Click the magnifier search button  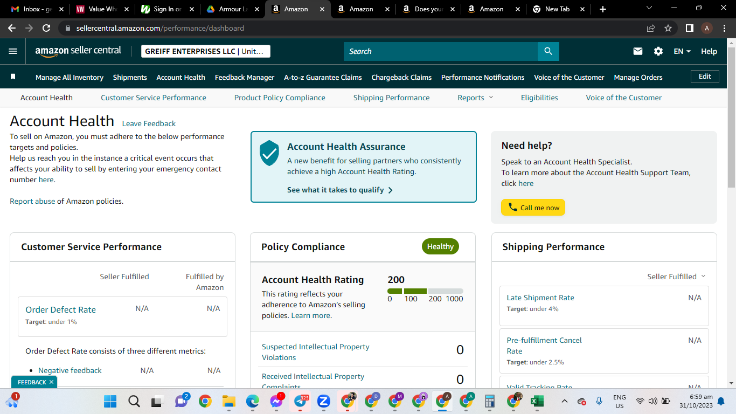[x=548, y=51]
